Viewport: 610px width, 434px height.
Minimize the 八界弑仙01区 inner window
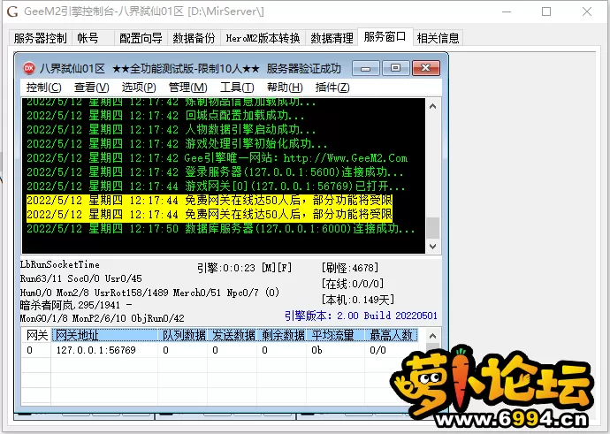366,68
